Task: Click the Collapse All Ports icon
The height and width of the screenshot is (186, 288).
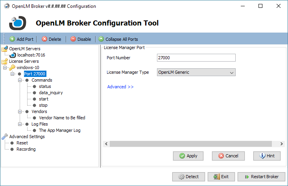Action: coord(101,39)
